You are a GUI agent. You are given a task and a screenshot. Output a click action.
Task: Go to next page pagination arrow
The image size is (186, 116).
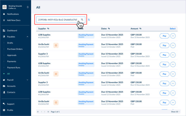45,112
